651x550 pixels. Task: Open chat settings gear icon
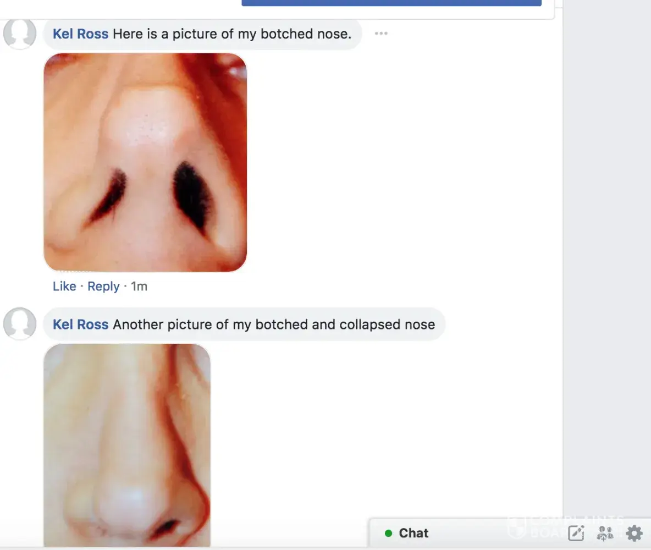[x=634, y=533]
